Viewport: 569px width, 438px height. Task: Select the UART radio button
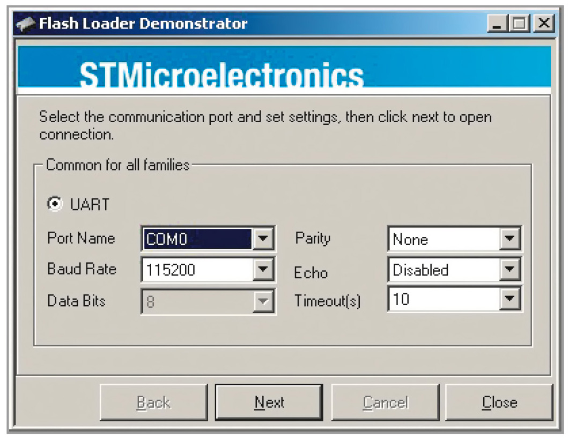55,205
